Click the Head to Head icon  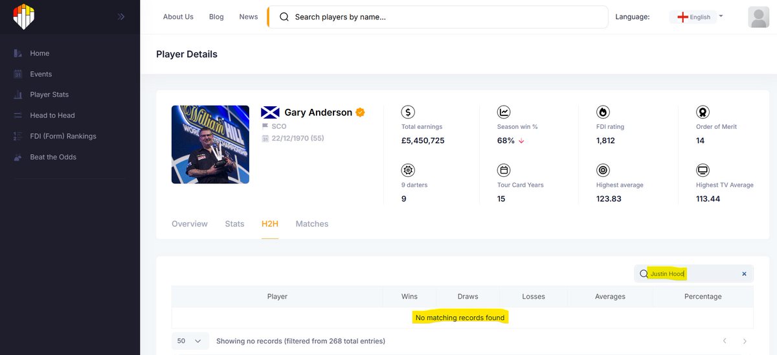pyautogui.click(x=18, y=115)
